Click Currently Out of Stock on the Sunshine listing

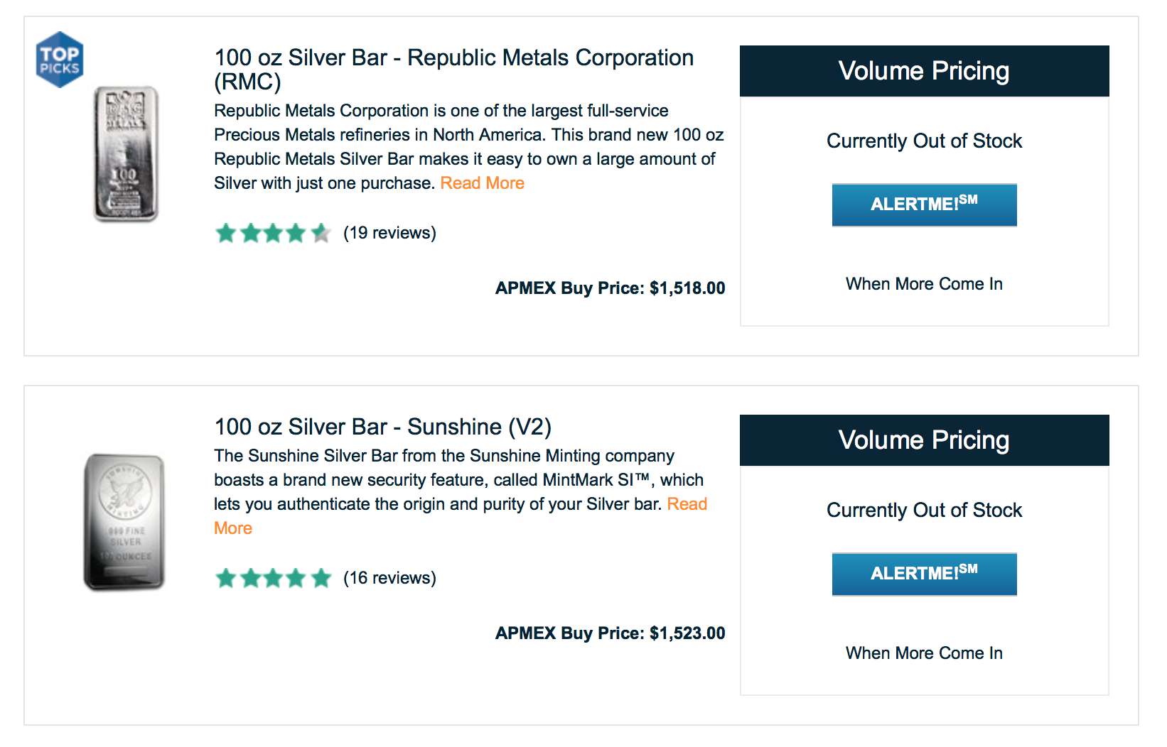[923, 511]
